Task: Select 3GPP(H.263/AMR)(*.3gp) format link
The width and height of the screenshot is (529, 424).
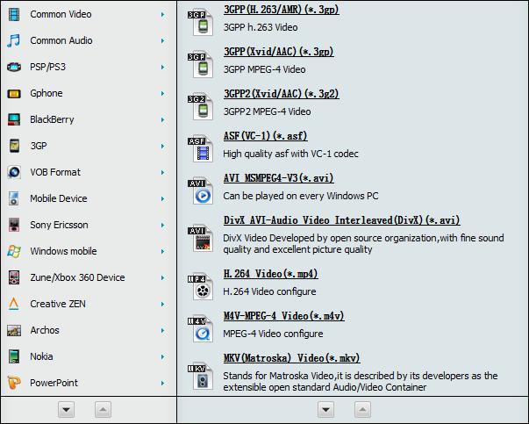Action: pos(282,9)
